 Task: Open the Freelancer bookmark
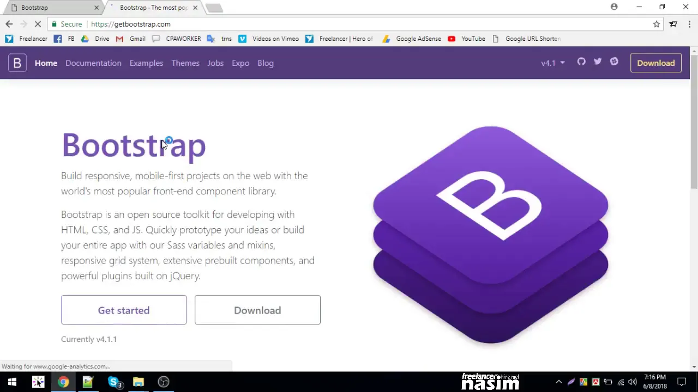click(x=26, y=39)
